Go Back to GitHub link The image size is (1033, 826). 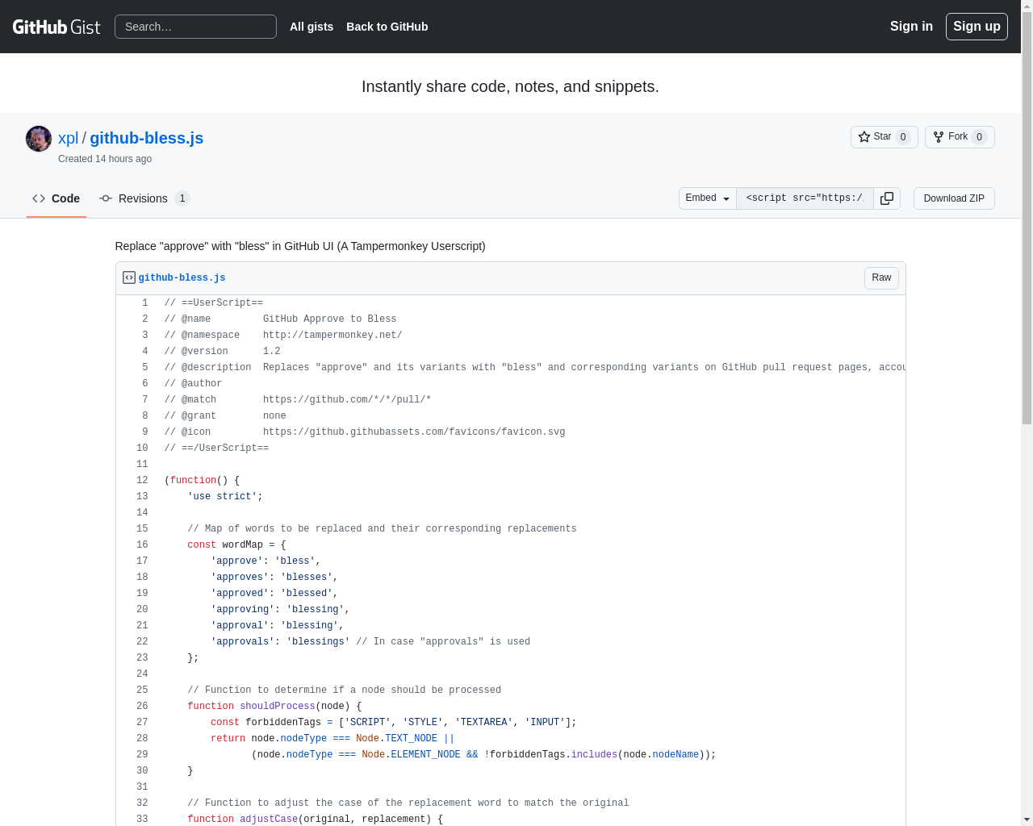(387, 27)
